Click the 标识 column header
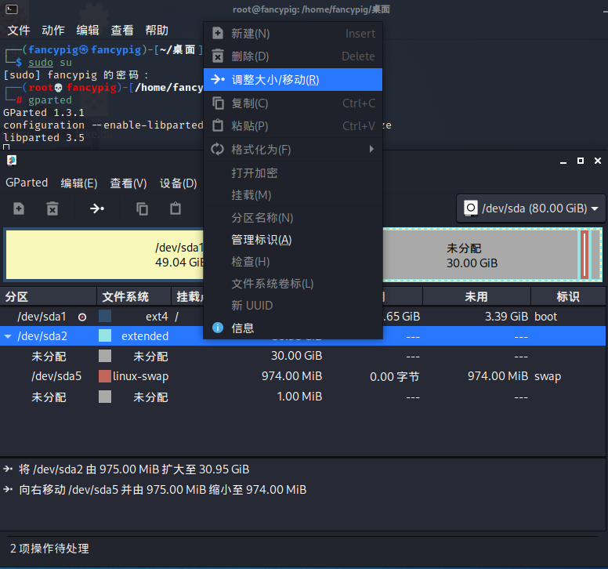This screenshot has height=569, width=608. (x=568, y=297)
